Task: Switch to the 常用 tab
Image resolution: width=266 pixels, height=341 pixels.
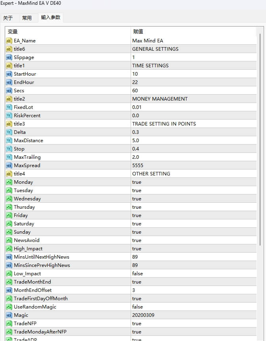Action: [27, 18]
